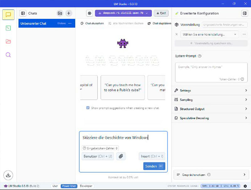Eject the loaded model
Screen dimensions: 251x190
[161, 13]
